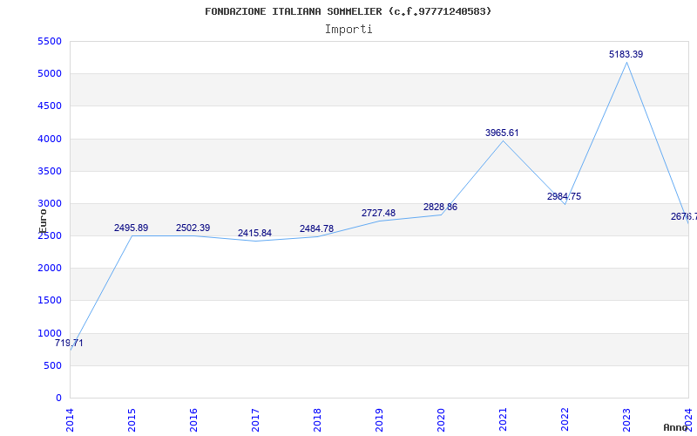Click the 5000 y-axis value
Viewport: 697px width, 436px height.
click(x=50, y=73)
